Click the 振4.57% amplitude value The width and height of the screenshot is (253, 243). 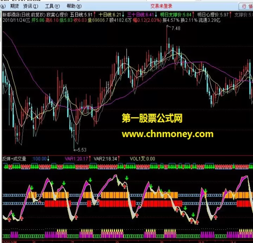coord(171,20)
